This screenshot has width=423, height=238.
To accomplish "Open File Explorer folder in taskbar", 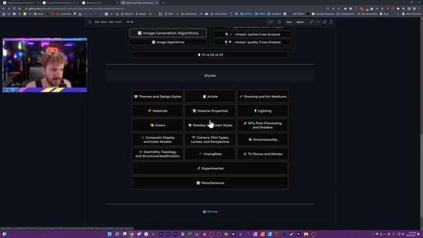I will pyautogui.click(x=306, y=234).
